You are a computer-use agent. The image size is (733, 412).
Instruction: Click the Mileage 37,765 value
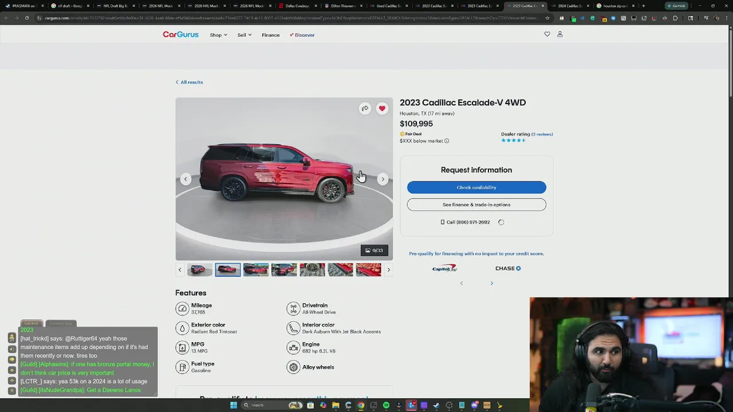198,312
